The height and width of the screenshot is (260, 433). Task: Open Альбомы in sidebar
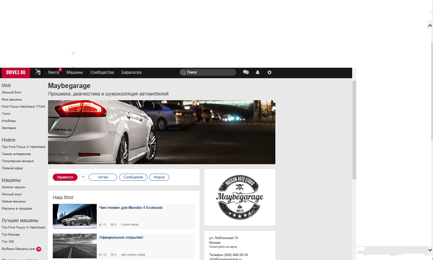tap(9, 121)
